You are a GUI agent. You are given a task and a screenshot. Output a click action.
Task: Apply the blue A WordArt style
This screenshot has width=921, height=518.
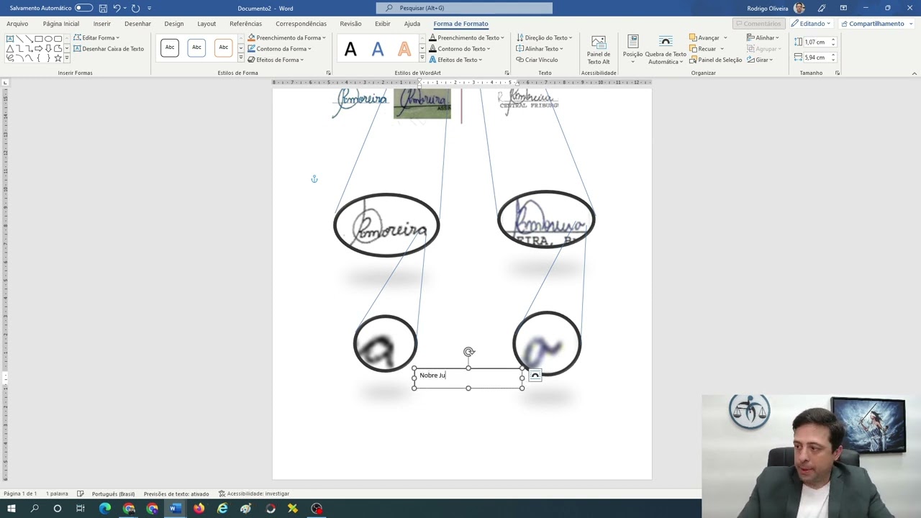point(378,49)
